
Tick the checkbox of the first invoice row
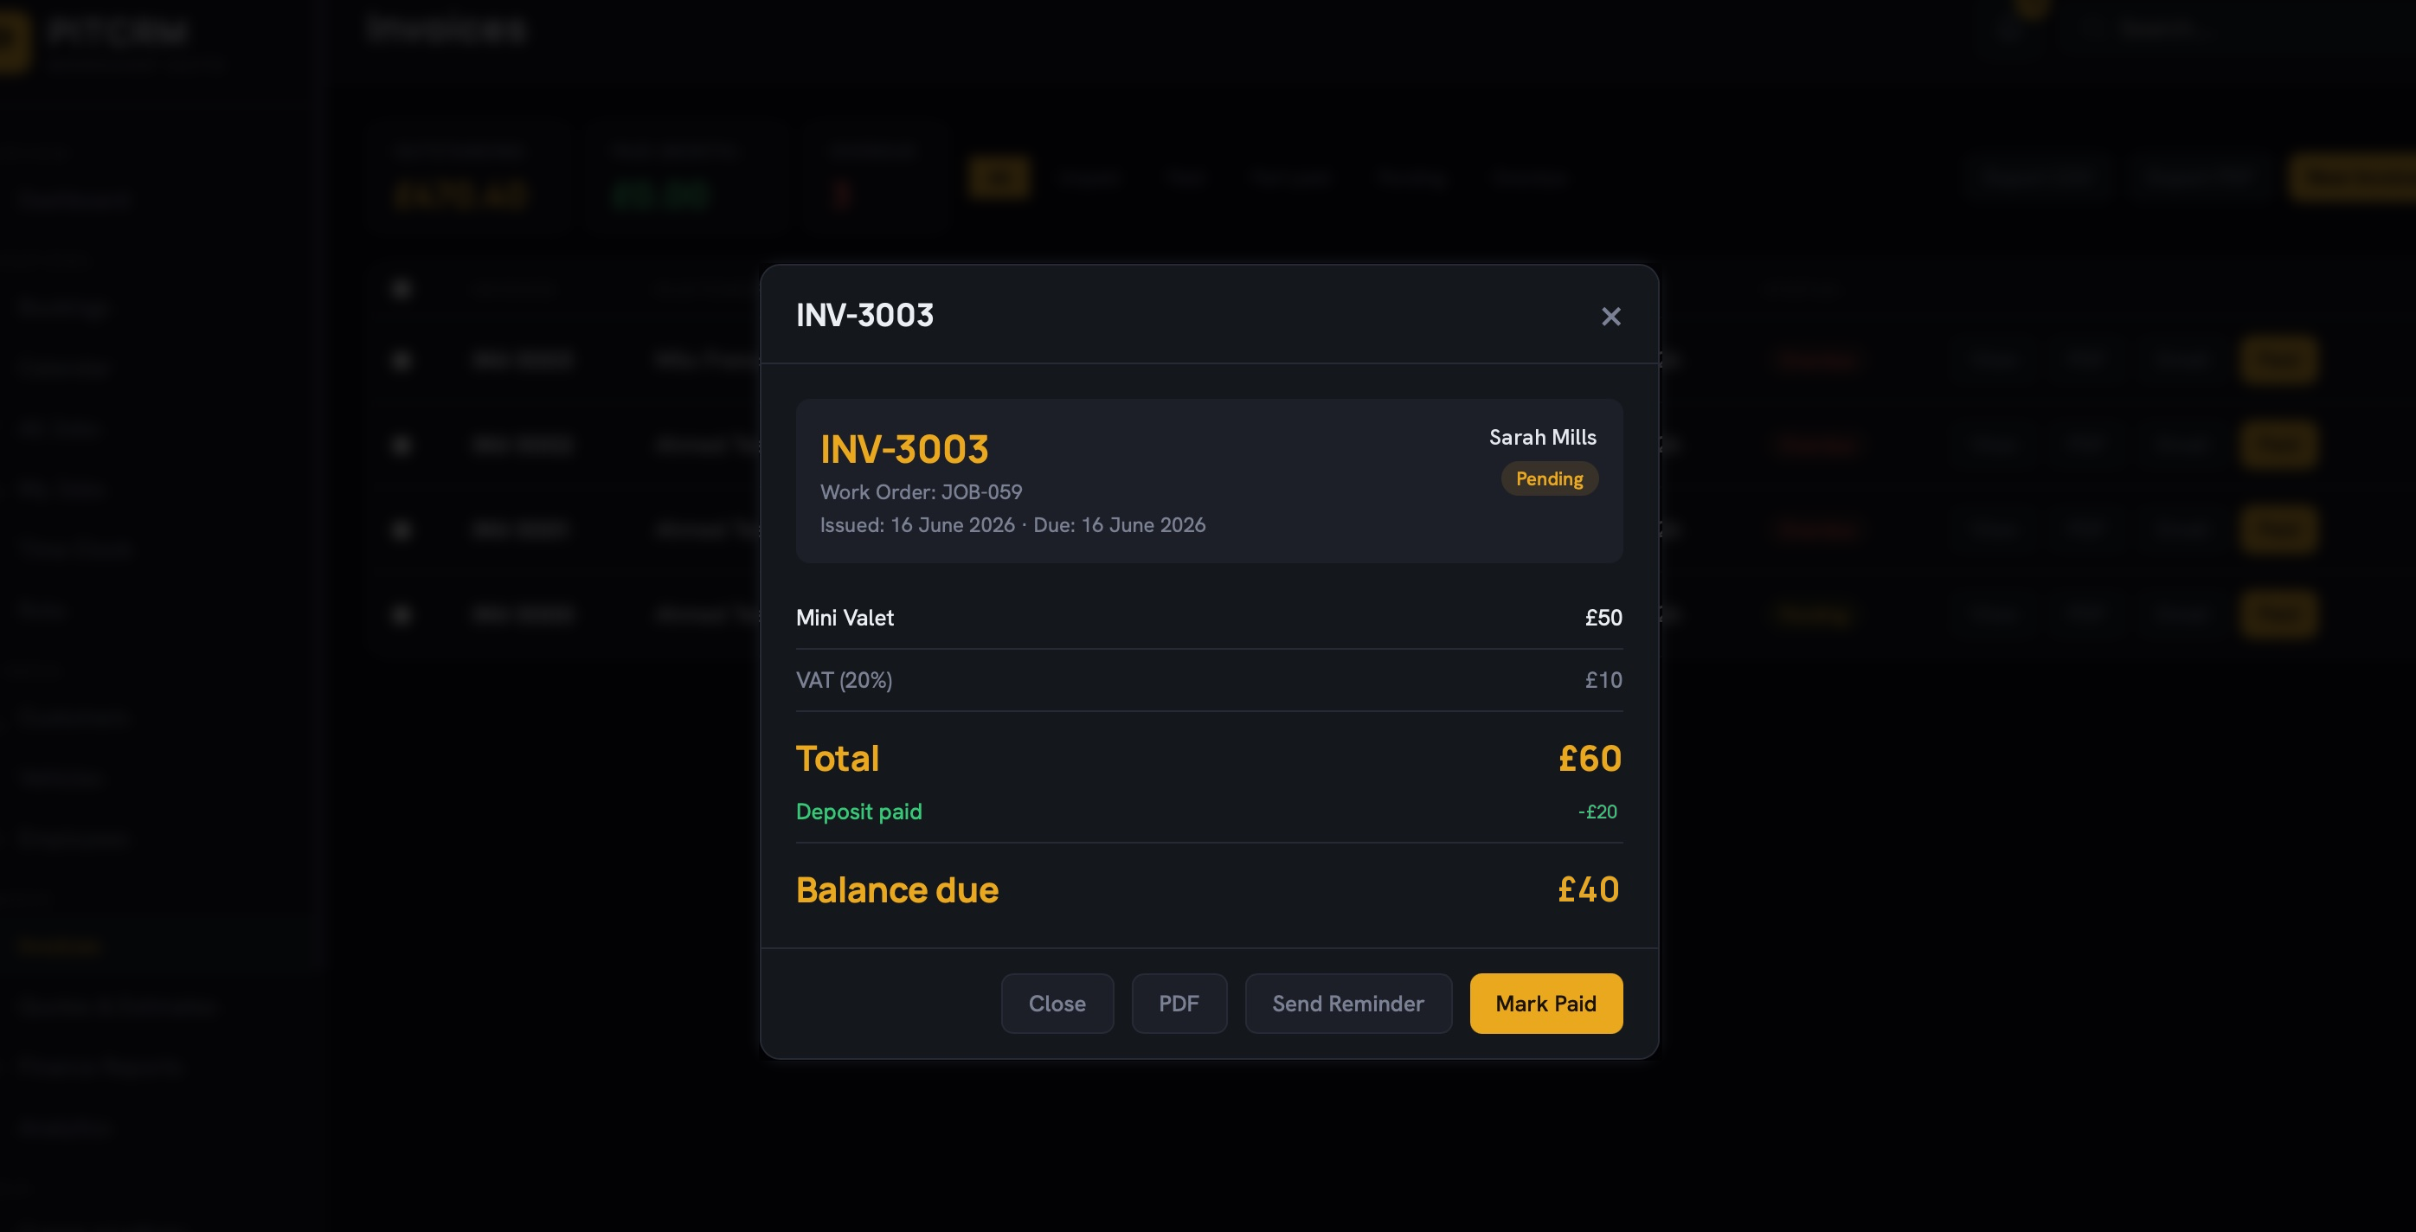pos(402,360)
